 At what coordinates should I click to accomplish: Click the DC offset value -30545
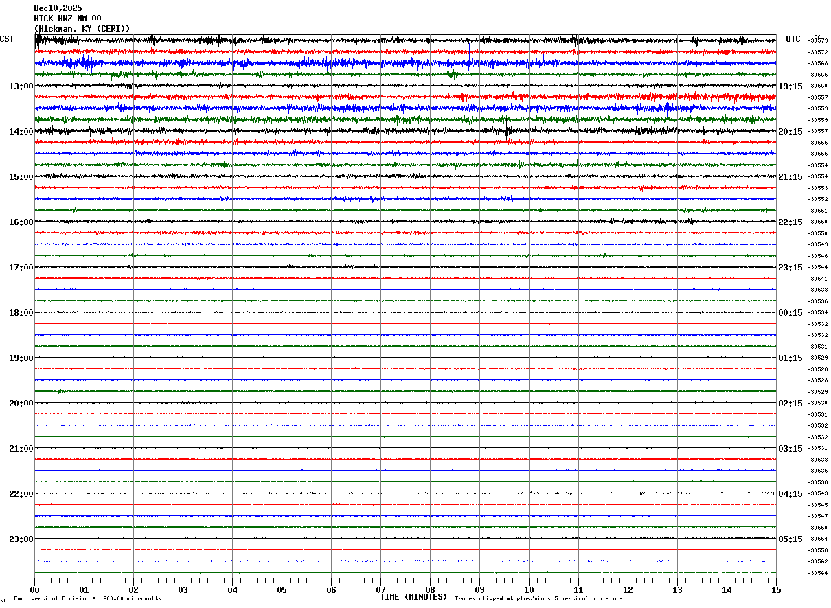[x=818, y=505]
